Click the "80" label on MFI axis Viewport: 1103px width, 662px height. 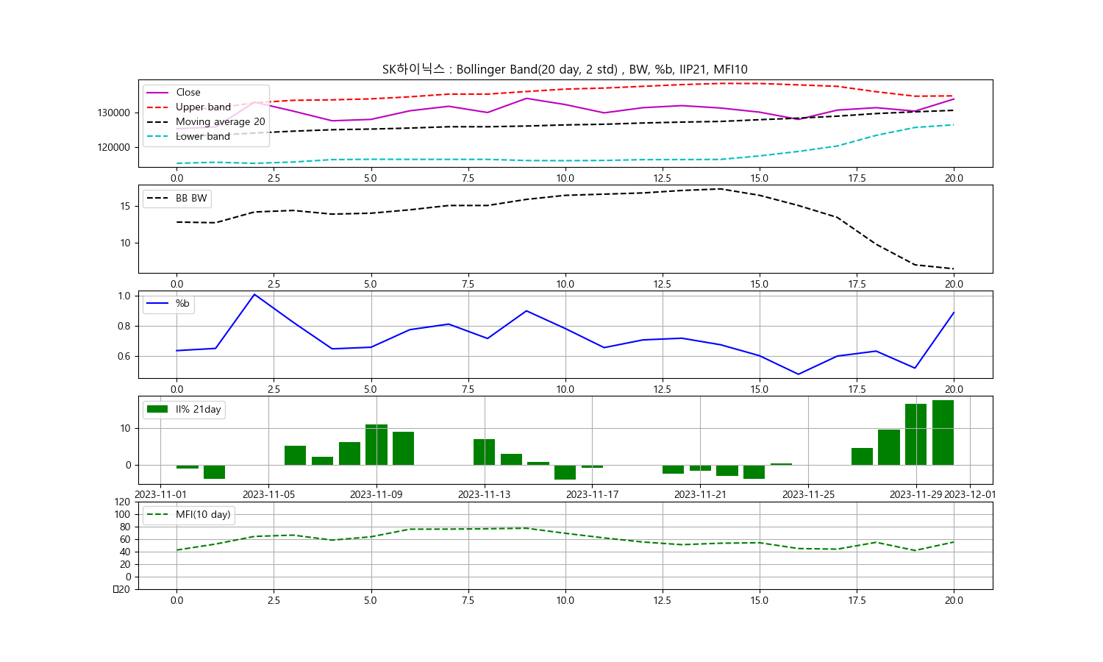(125, 527)
